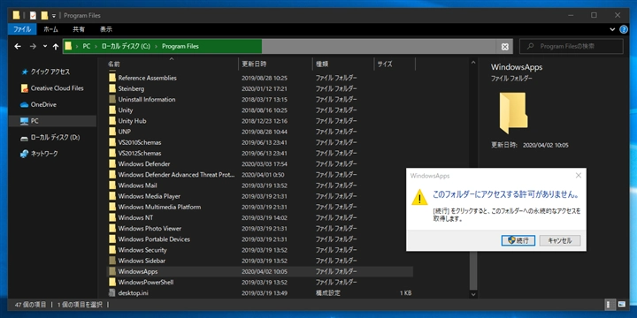The image size is (637, 318).
Task: Expand chevron after ローカル ディスク (C:) breadcrumb
Action: (156, 47)
